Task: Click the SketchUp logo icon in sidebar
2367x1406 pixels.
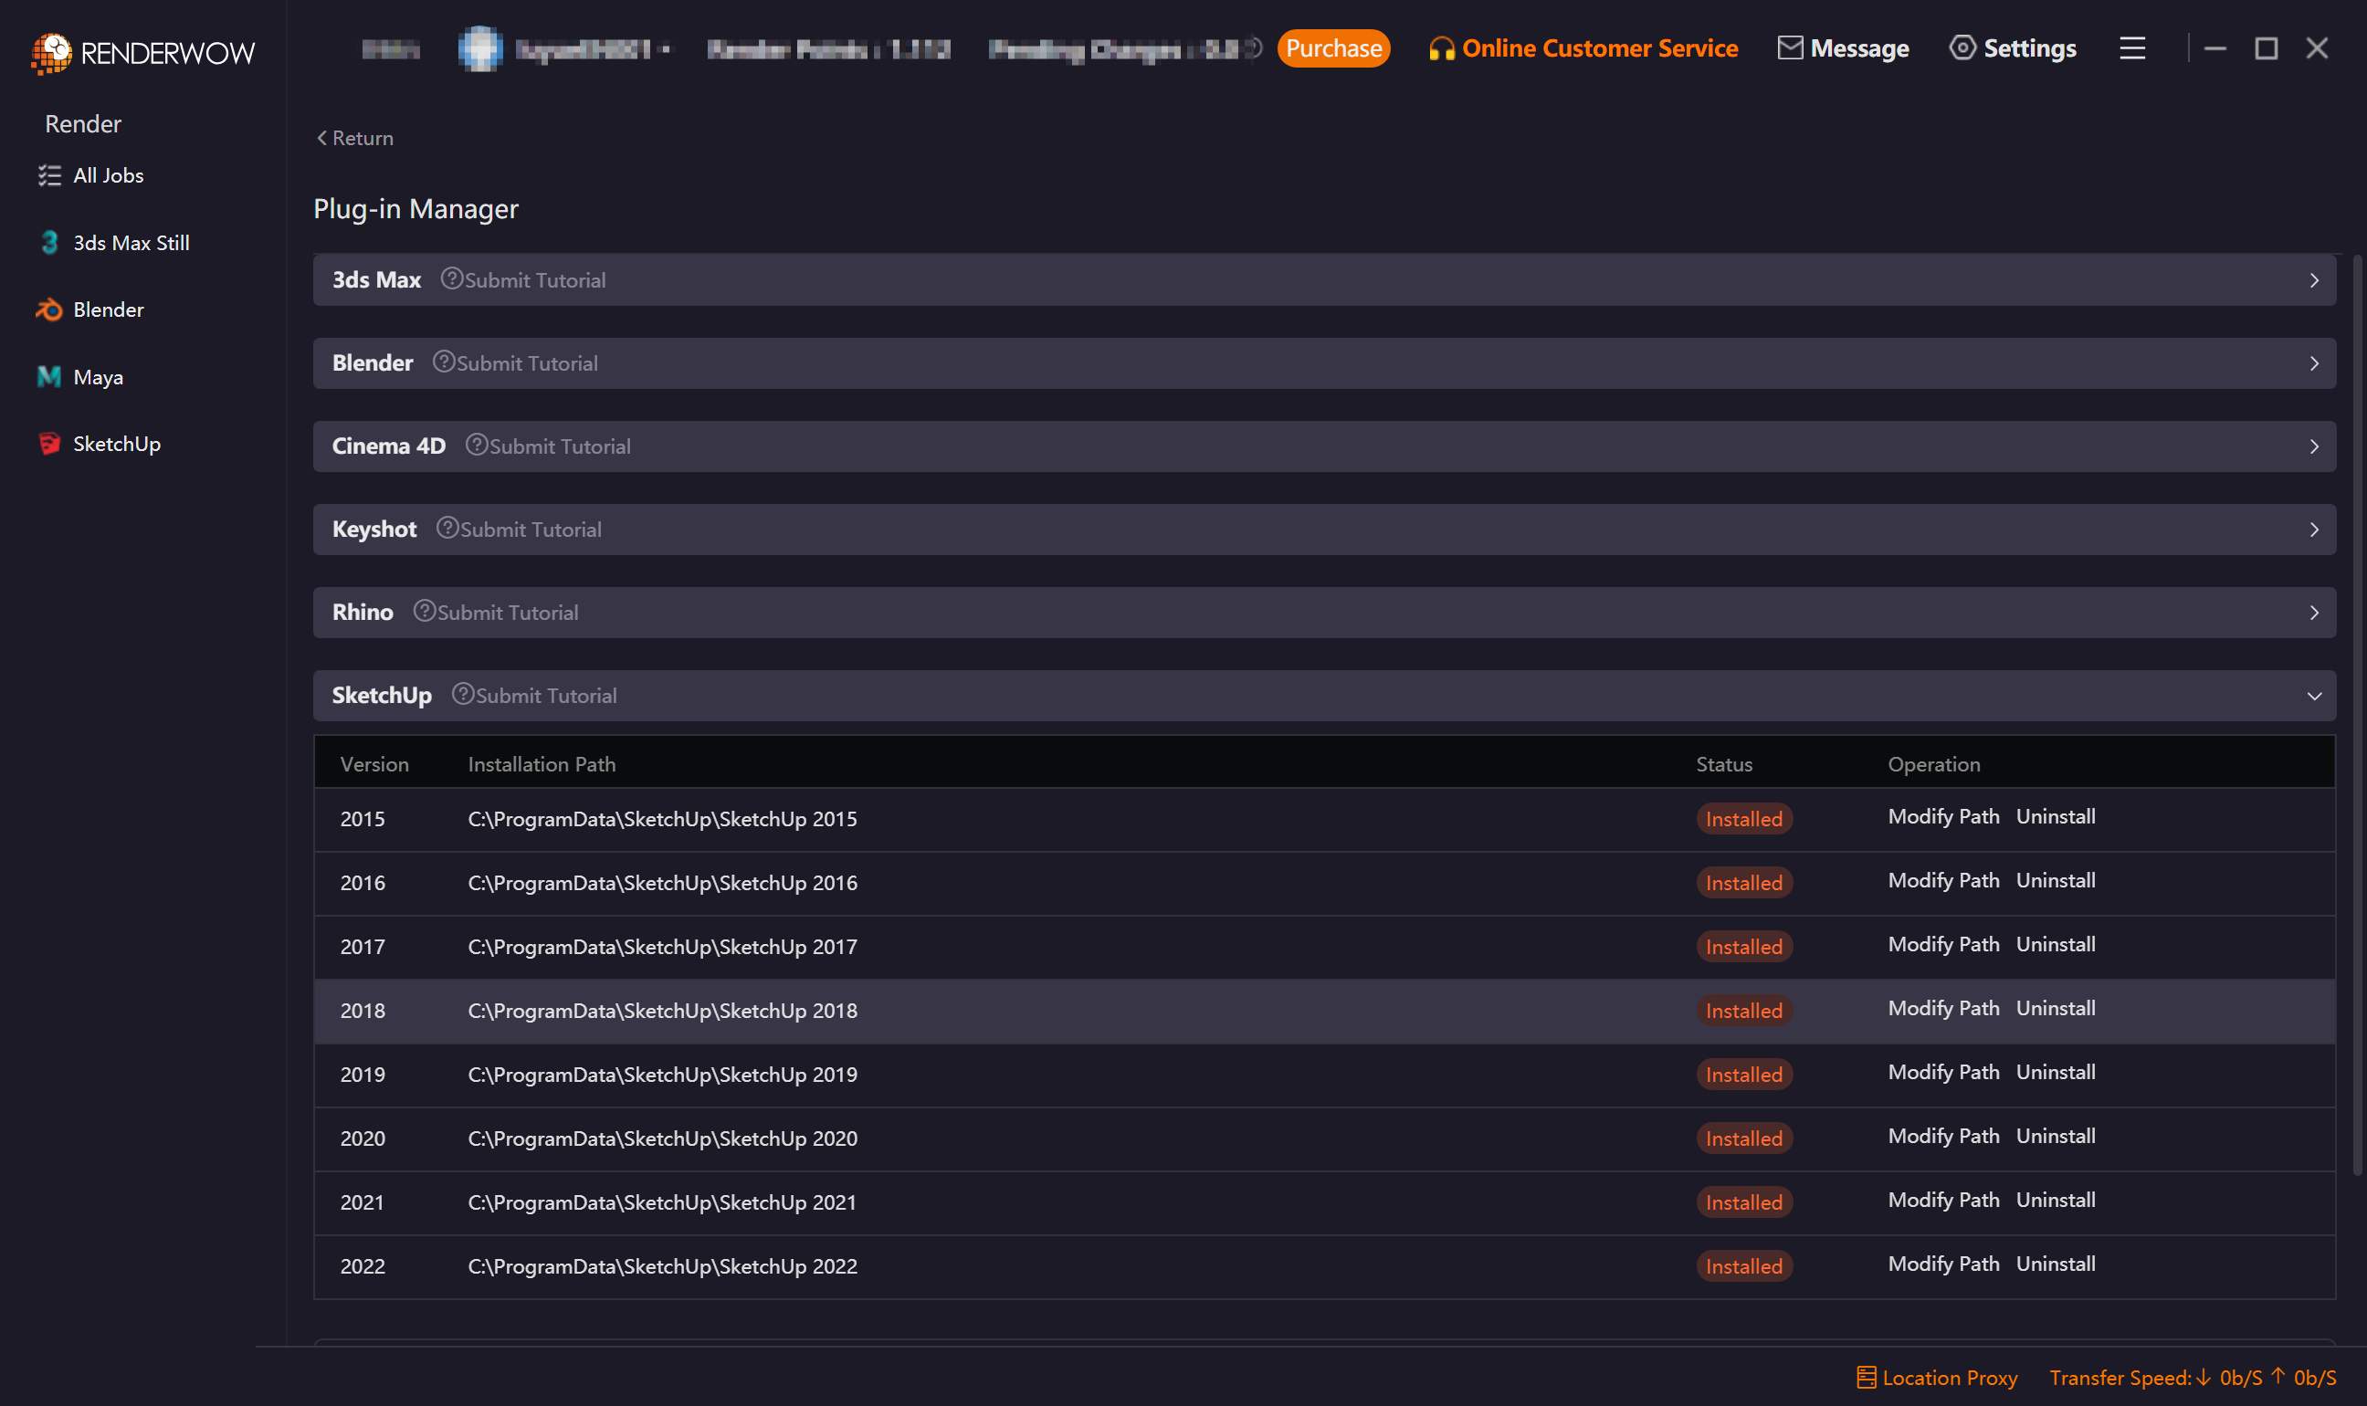Action: pyautogui.click(x=49, y=444)
